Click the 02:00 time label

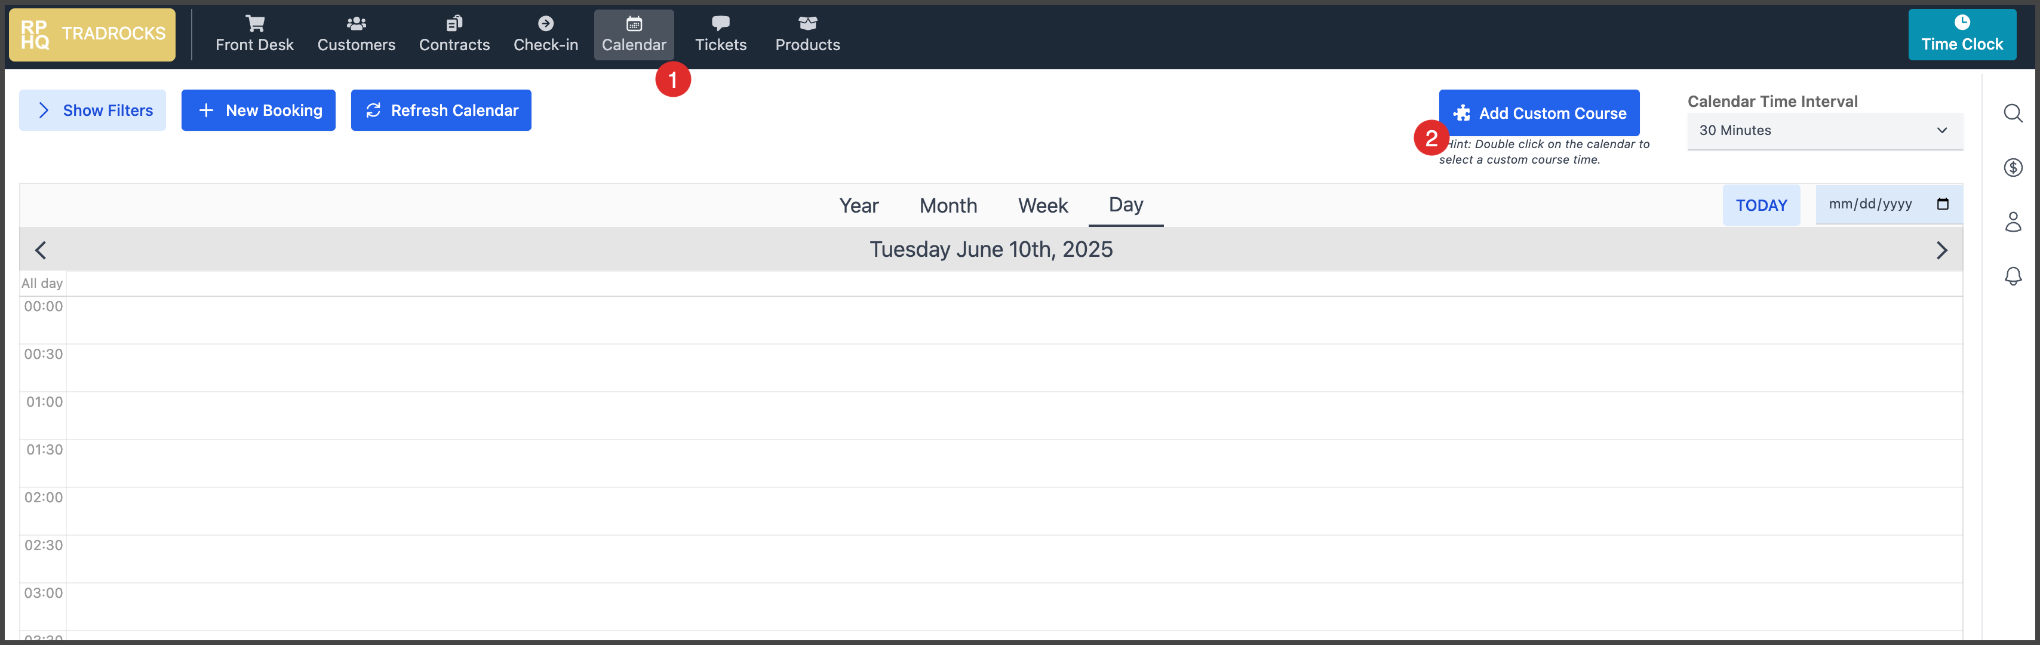[44, 497]
